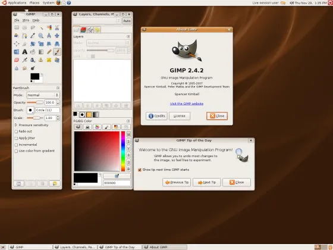Viewport: 333px width, 250px height.
Task: Select the Eraser tool
Action: 17,60
